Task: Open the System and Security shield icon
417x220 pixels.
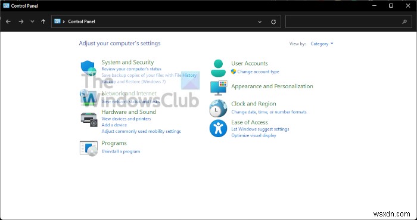Action: 88,69
